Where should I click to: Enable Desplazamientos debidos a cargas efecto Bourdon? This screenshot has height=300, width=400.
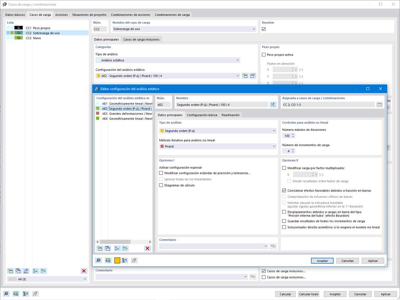tap(284, 212)
